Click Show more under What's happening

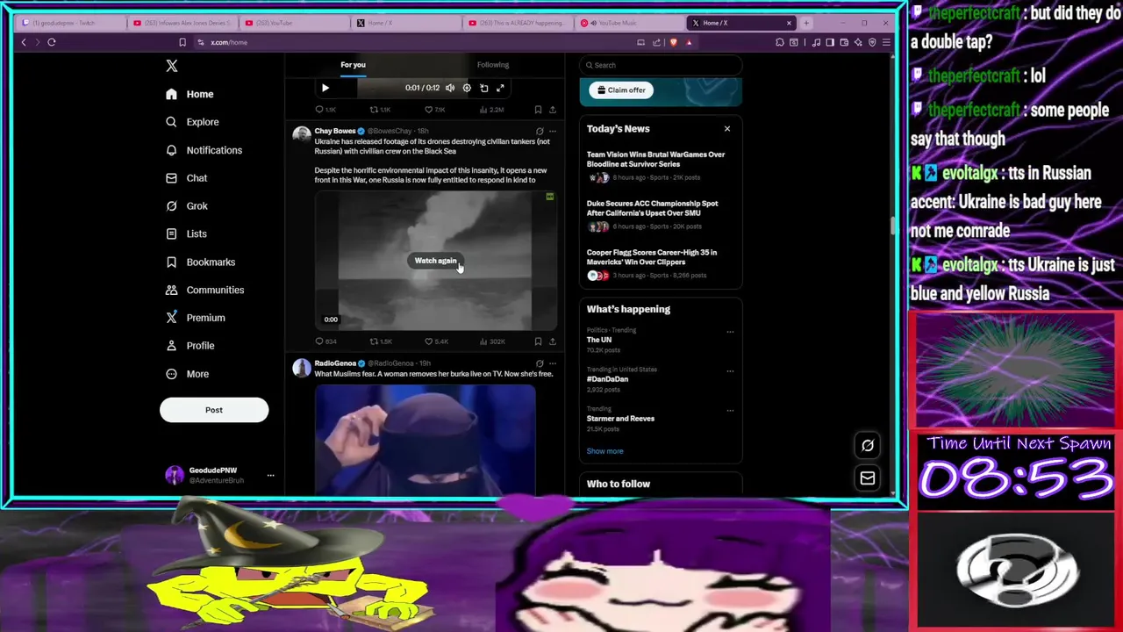pyautogui.click(x=604, y=451)
